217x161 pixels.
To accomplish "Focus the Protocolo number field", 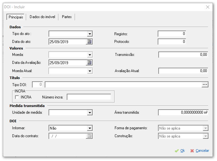I will point(172,42).
